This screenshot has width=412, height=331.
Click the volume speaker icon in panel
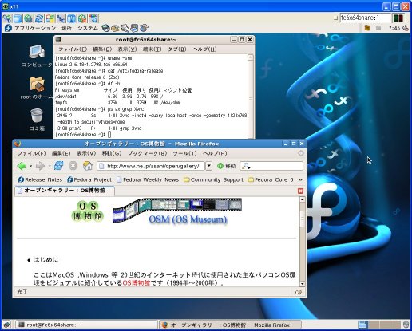pyautogui.click(x=406, y=28)
